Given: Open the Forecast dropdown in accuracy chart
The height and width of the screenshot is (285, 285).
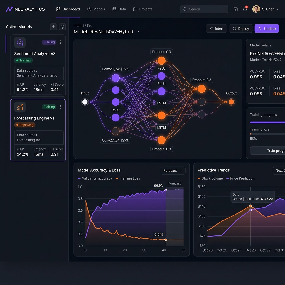Looking at the screenshot, I should click(173, 171).
